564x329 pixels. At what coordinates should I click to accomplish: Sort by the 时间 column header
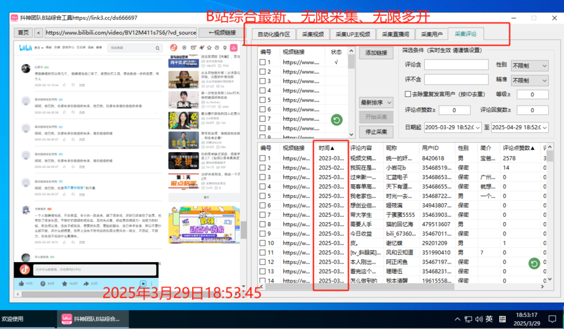pyautogui.click(x=327, y=147)
